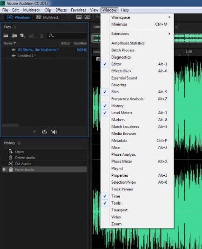Switch to Waveform editor view
The image size is (202, 249).
pyautogui.click(x=19, y=17)
